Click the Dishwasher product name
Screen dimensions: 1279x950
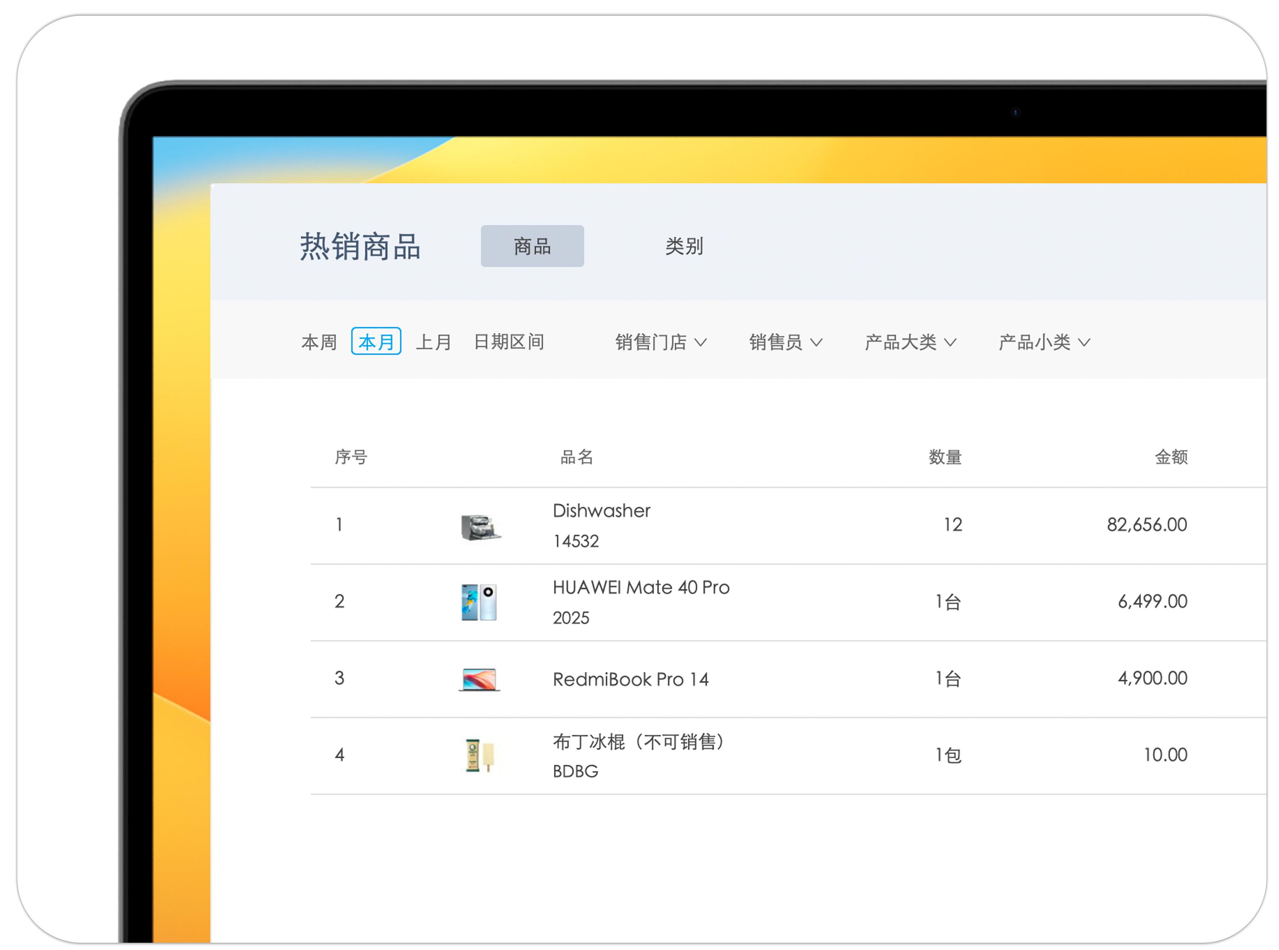pyautogui.click(x=601, y=511)
